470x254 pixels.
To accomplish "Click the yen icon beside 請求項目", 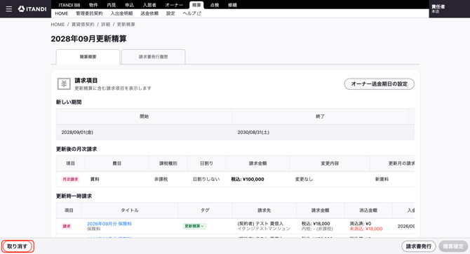I will tap(64, 84).
